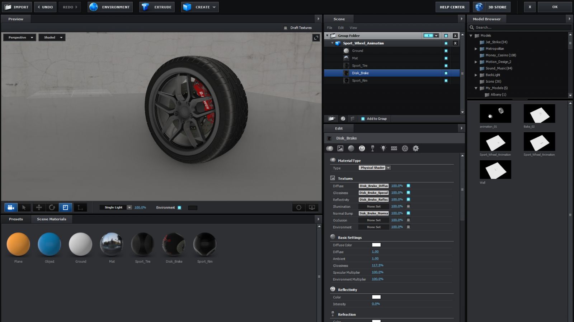This screenshot has height=322, width=574.
Task: Toggle visibility of the Sport_Tire layer
Action: point(446,66)
